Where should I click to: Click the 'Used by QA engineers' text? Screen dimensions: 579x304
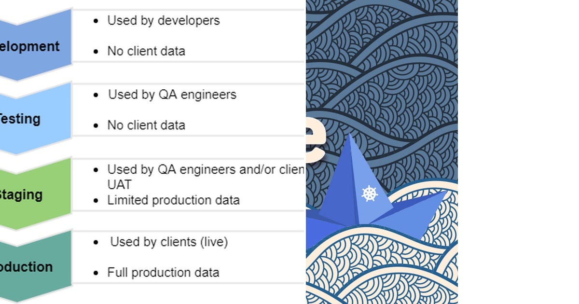[172, 95]
